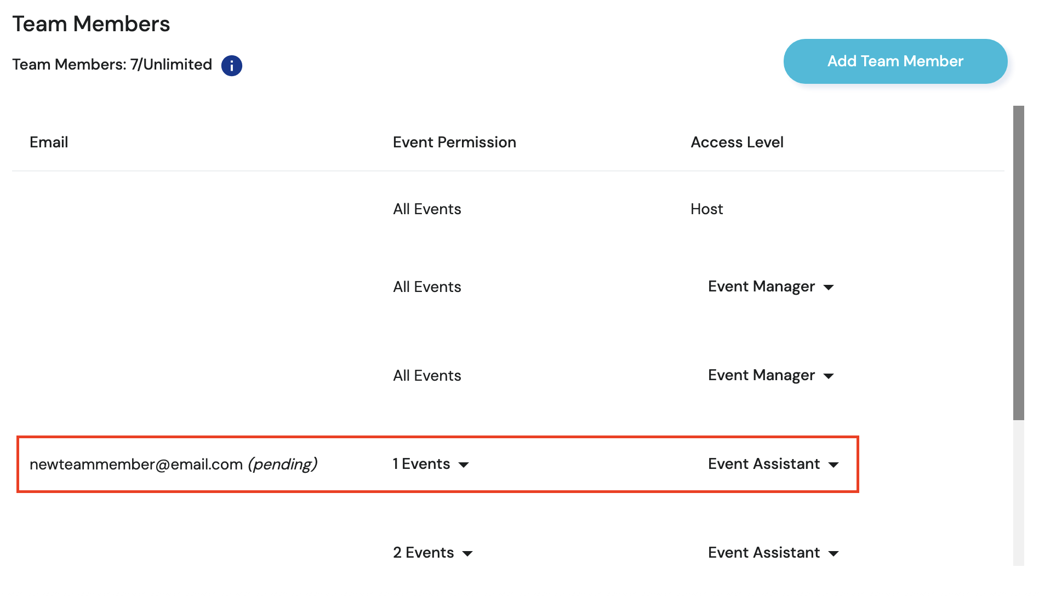Open the first Event Manager access dropdown
The width and height of the screenshot is (1039, 596).
770,287
